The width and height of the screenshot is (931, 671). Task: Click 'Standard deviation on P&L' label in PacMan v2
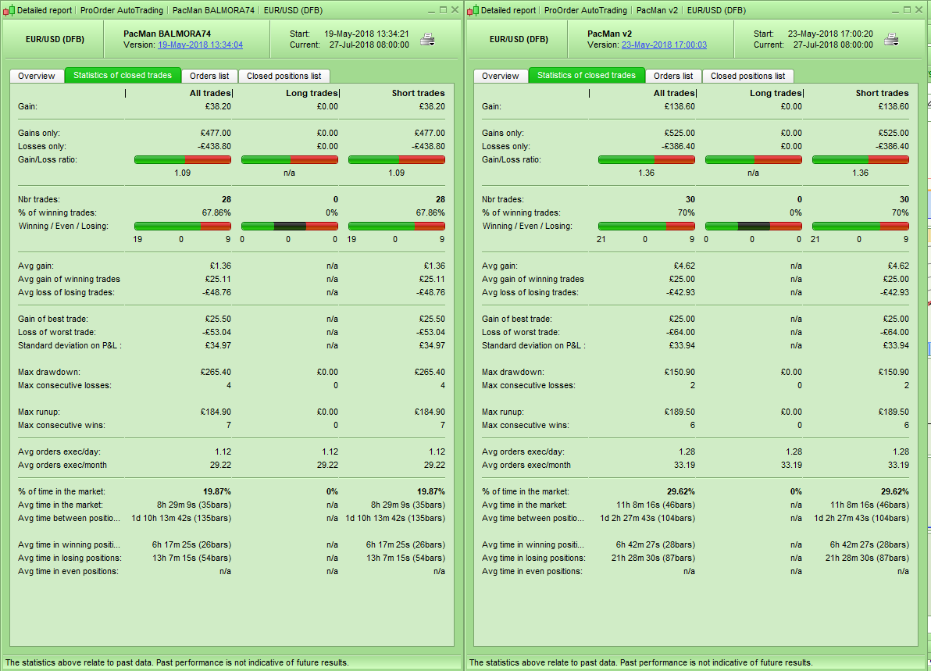click(533, 345)
